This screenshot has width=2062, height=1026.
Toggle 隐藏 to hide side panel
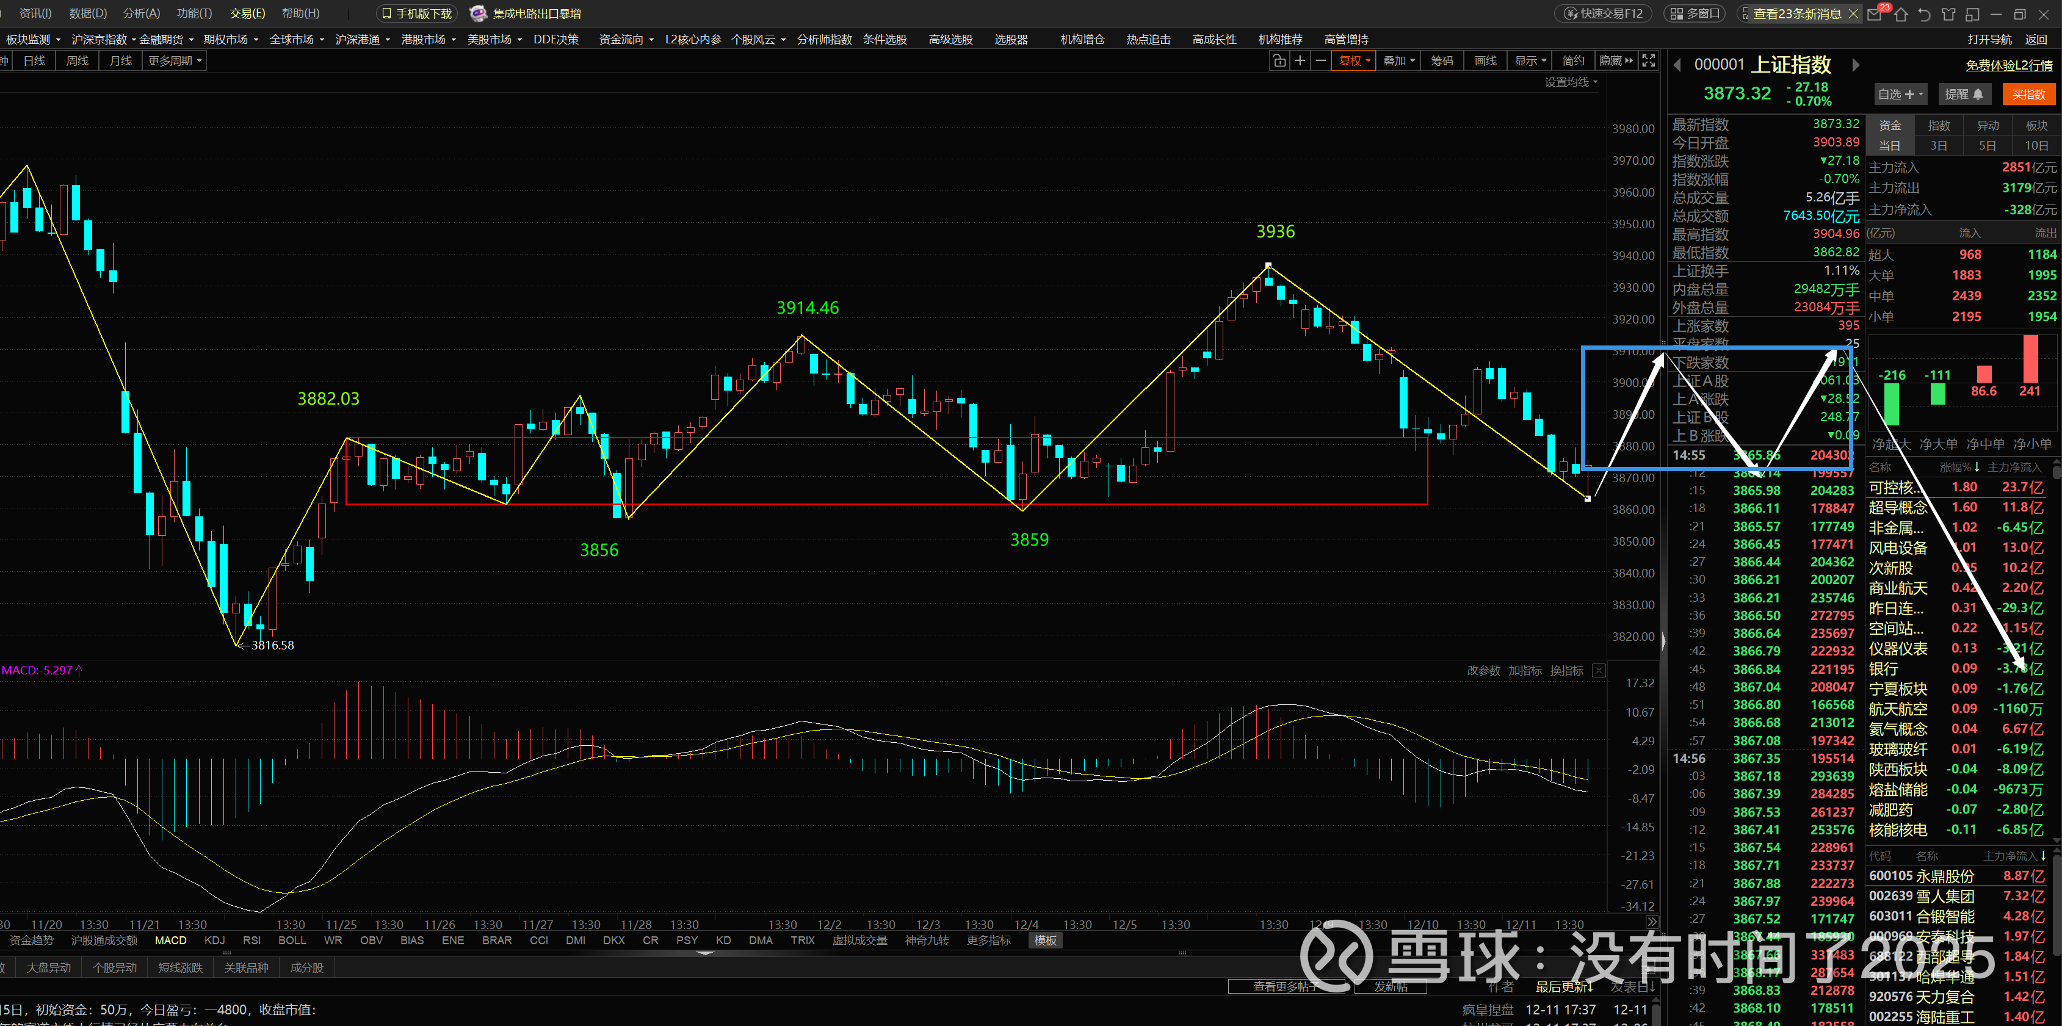coord(1615,61)
